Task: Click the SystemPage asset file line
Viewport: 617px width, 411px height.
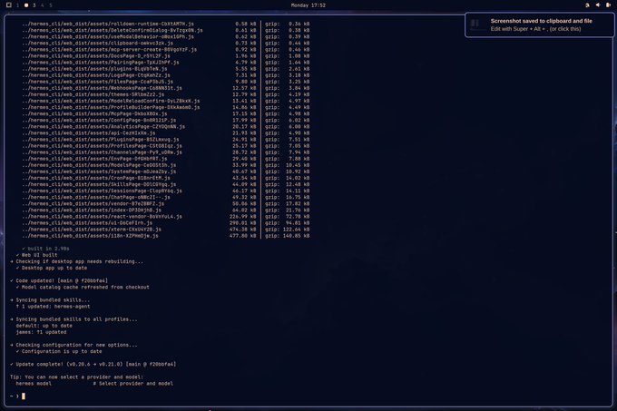Action: tap(99, 171)
